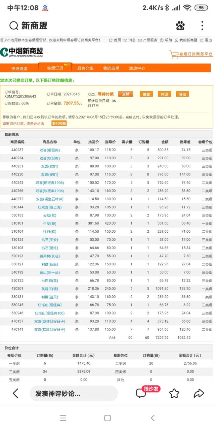
Task: Click the 中烟新商盟 logo
Action: pyautogui.click(x=22, y=52)
